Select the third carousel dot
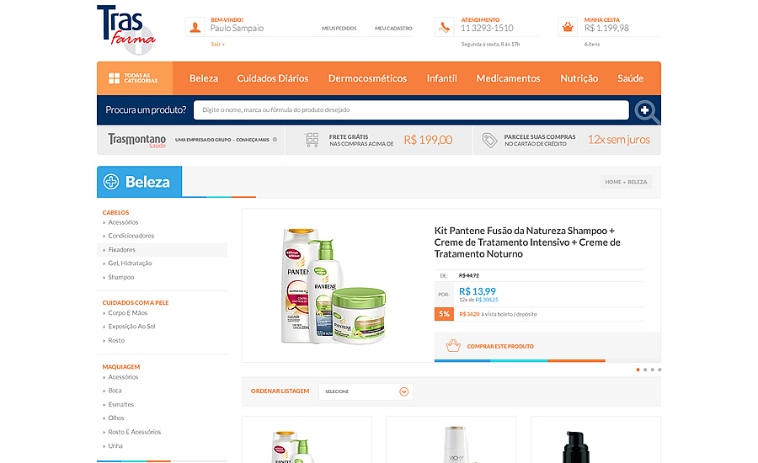Screen dimensions: 758x463 (x=652, y=370)
